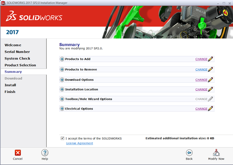This screenshot has height=165, width=233.
Task: Click CHANGE link for Installation Location
Action: tap(202, 89)
